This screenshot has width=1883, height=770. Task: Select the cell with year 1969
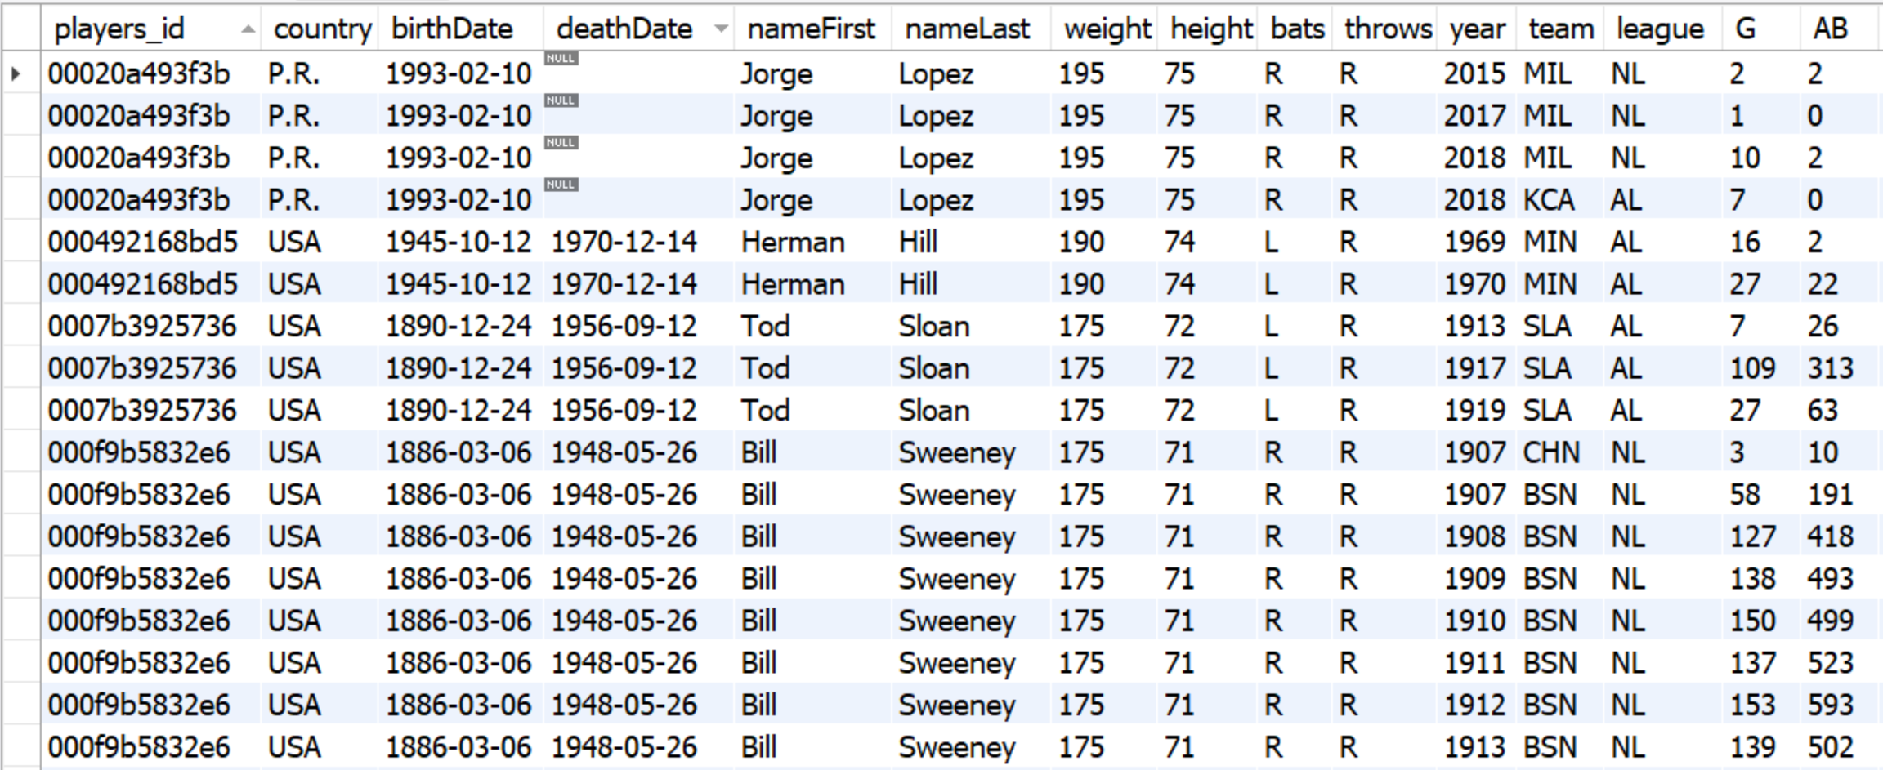1474,243
